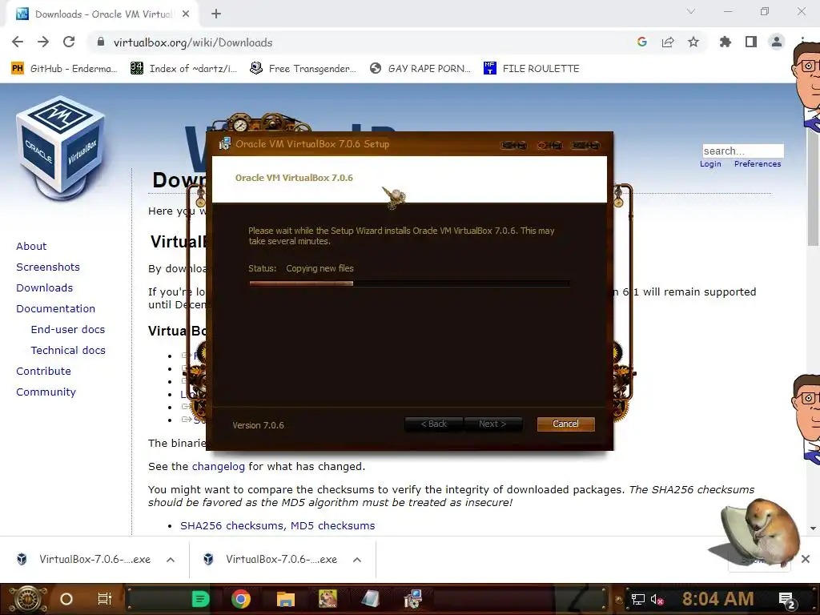Open the About link in sidebar

[x=31, y=247]
